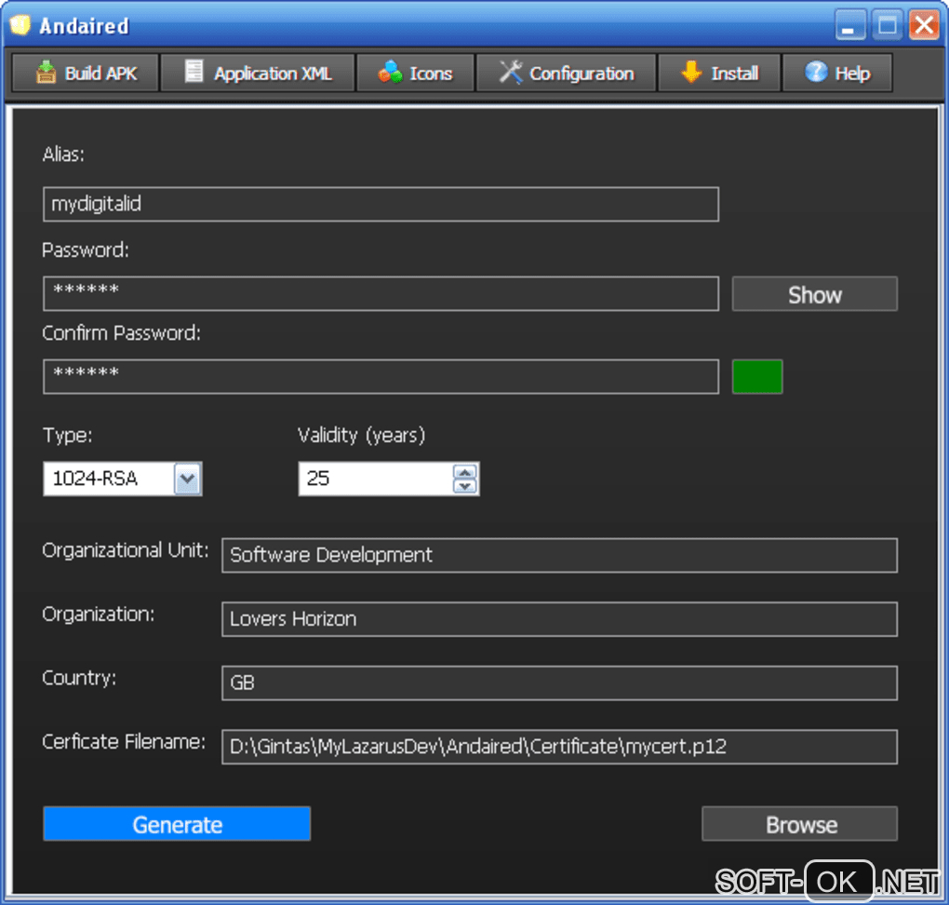Click the green password match indicator
949x905 pixels.
coord(757,377)
